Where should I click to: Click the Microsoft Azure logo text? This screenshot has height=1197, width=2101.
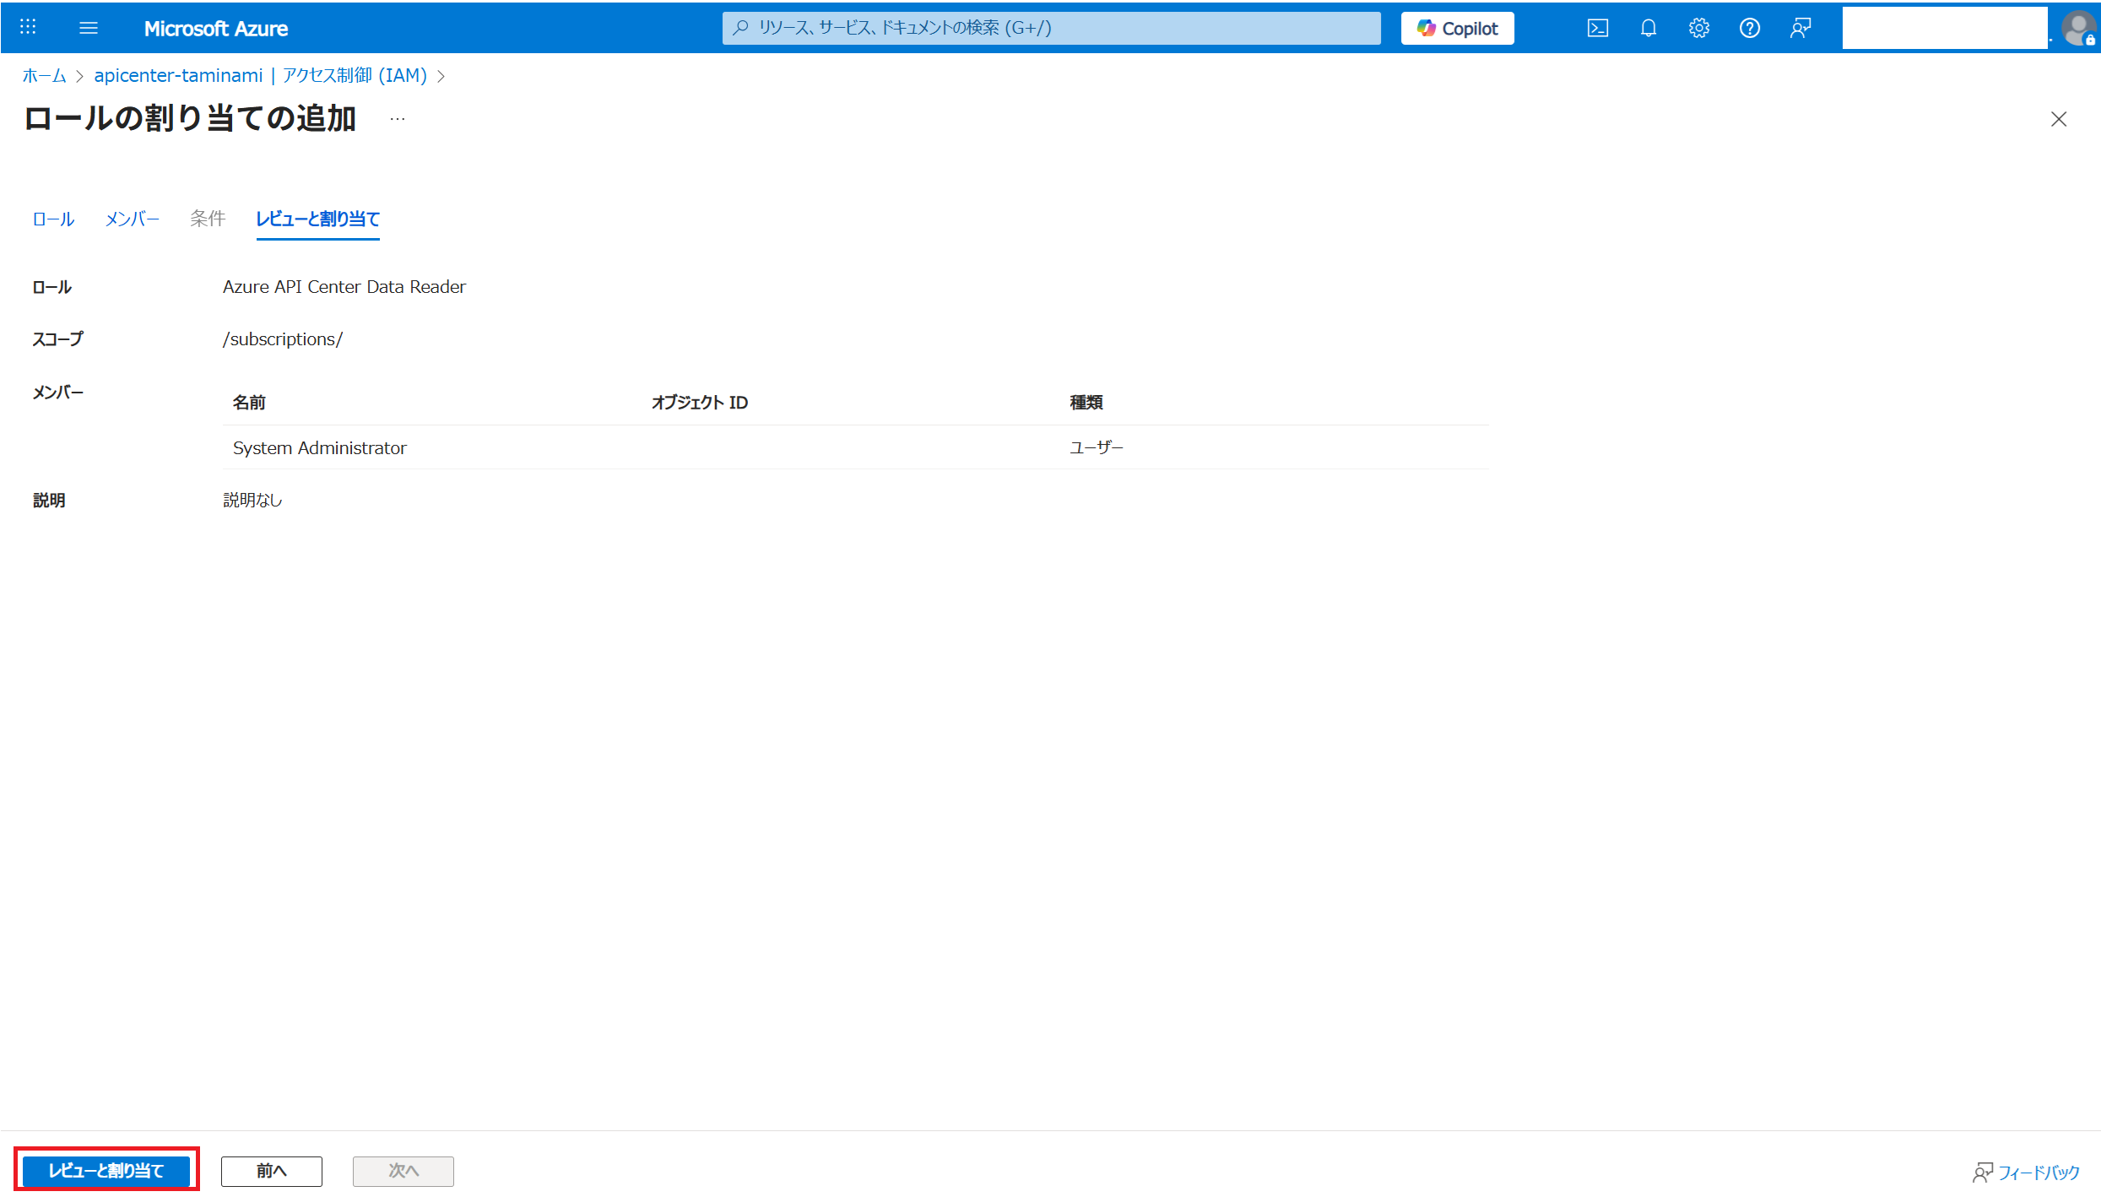tap(215, 29)
